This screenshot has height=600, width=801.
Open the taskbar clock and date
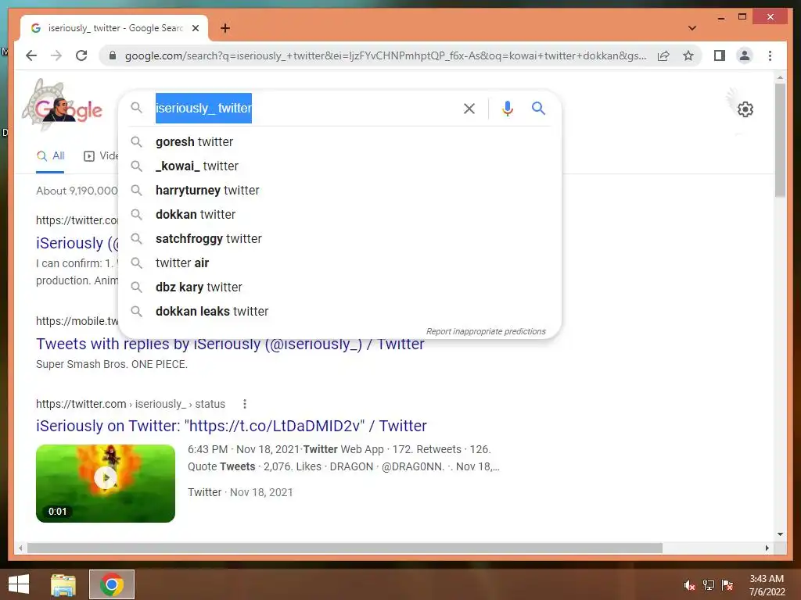coord(767,585)
